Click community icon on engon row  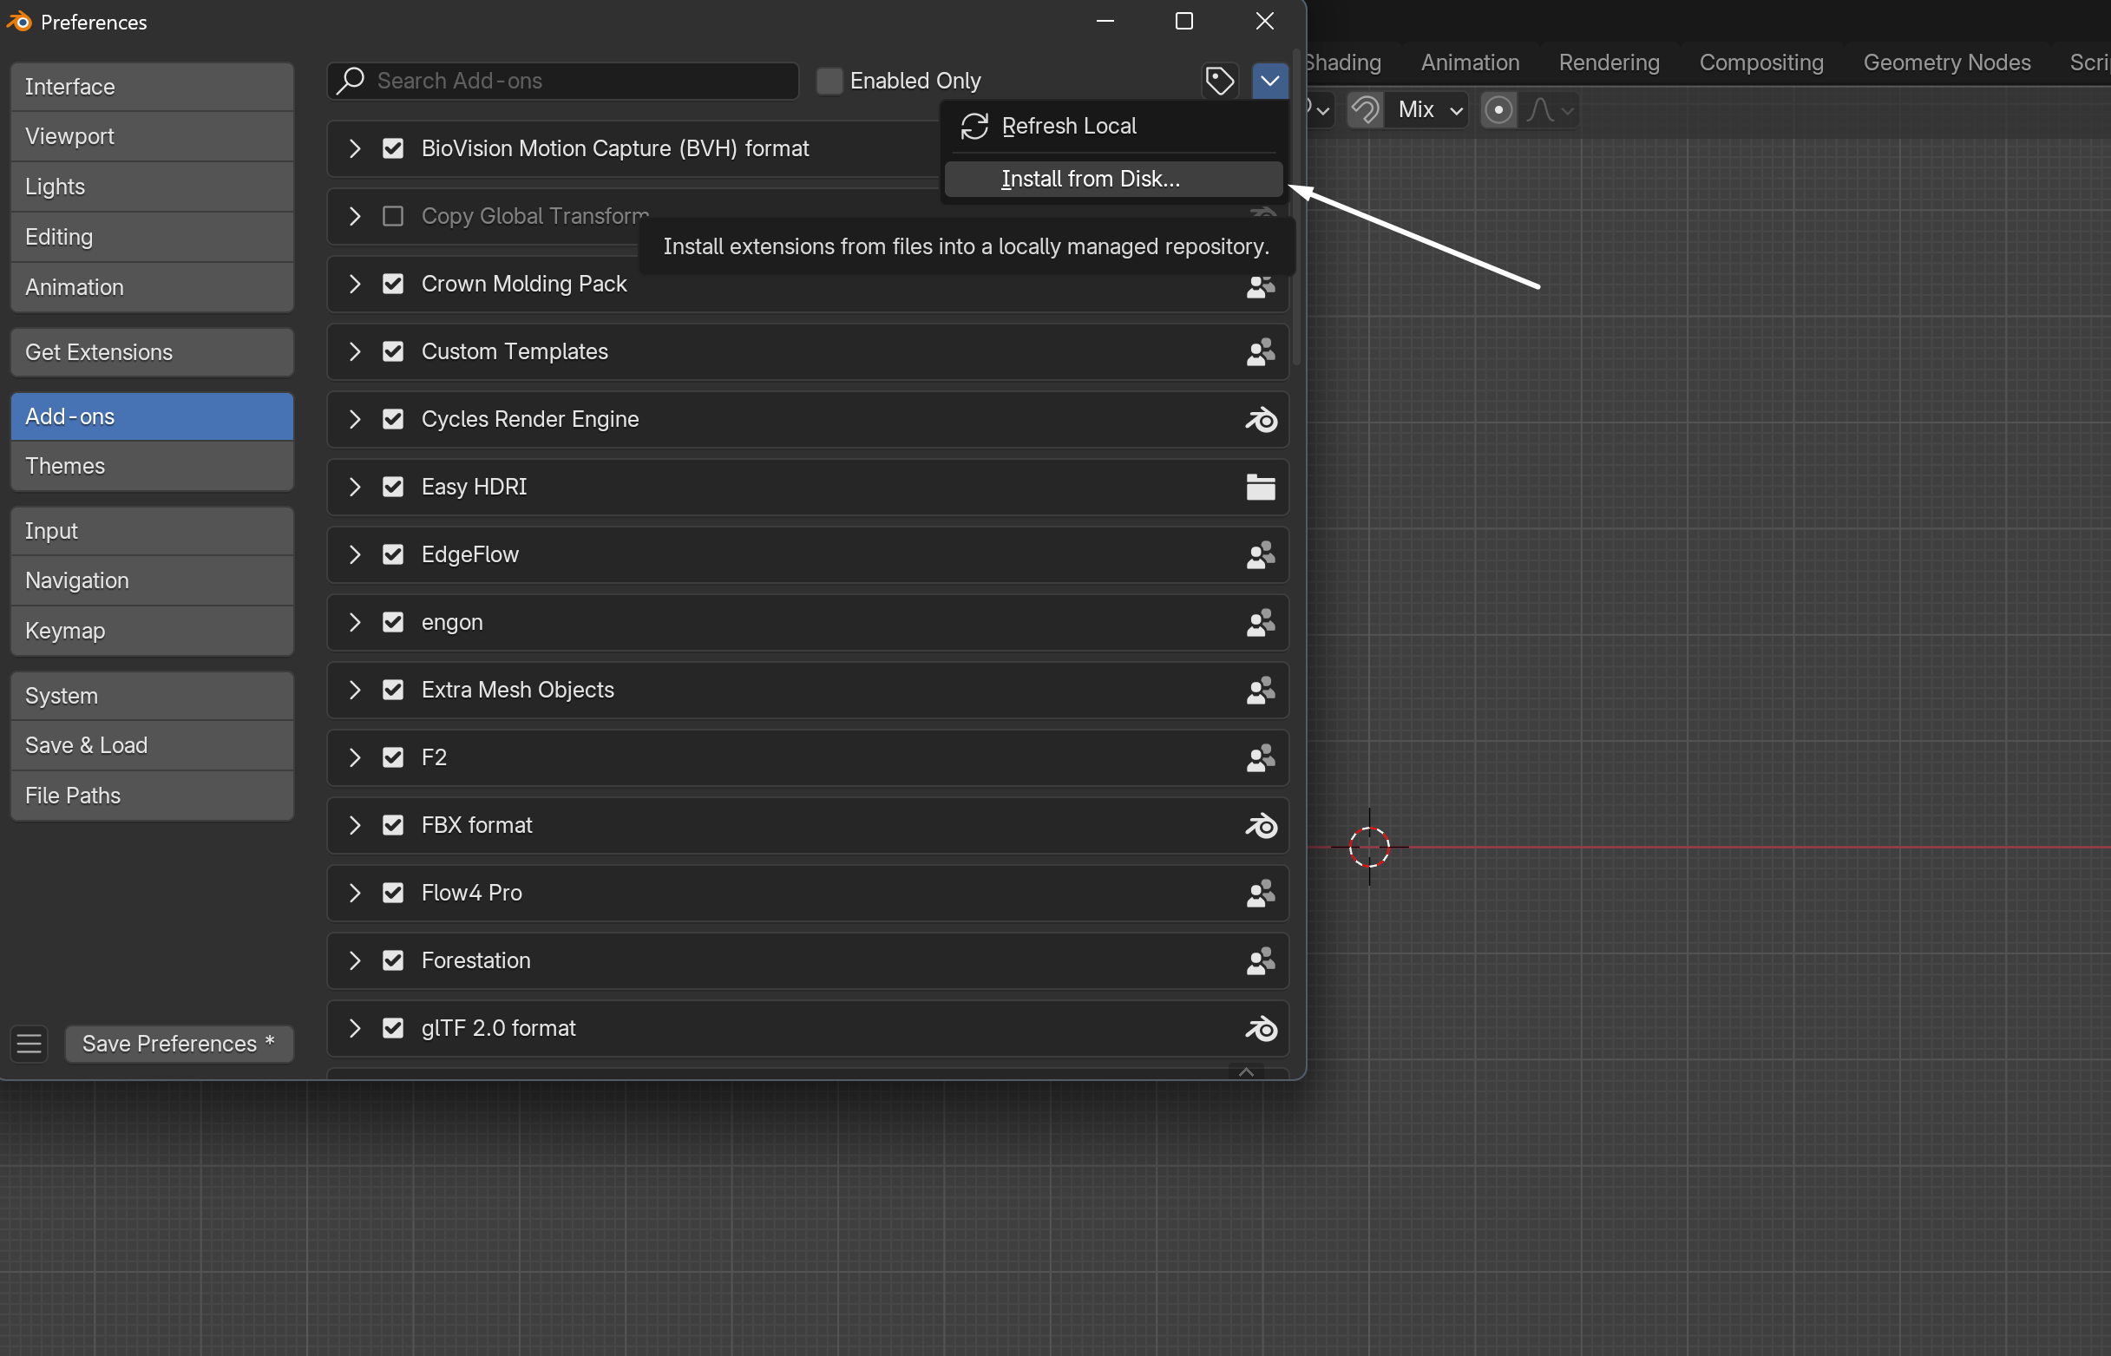[x=1260, y=623]
